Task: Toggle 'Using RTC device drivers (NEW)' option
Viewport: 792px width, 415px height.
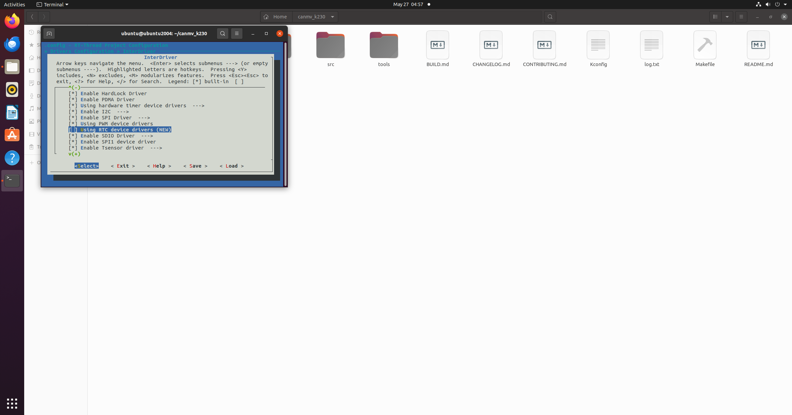Action: coord(120,129)
